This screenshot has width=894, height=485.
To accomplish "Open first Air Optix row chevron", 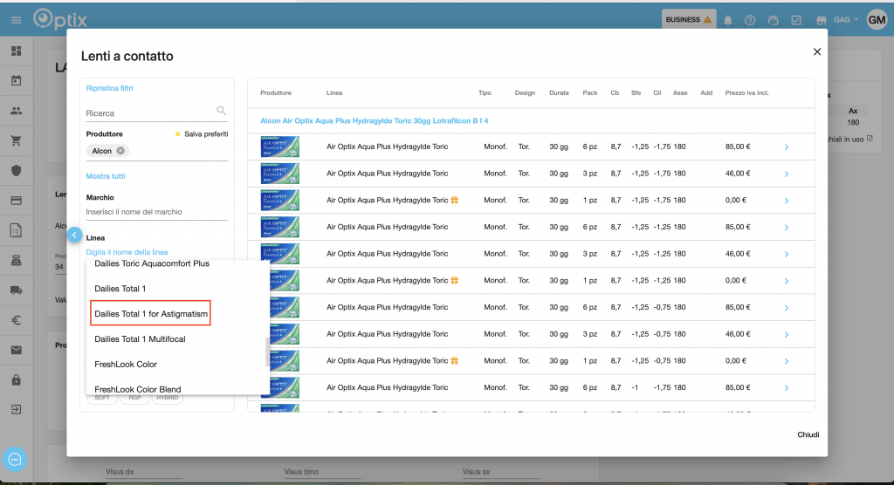I will tap(786, 147).
